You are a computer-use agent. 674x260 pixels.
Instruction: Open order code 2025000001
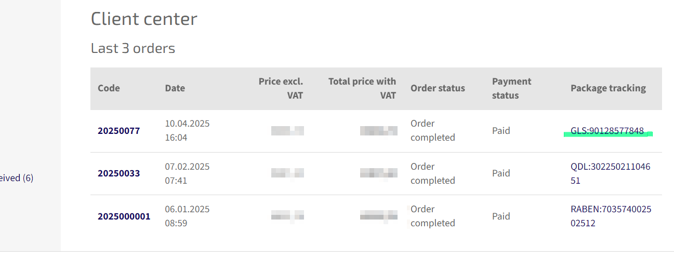[124, 216]
